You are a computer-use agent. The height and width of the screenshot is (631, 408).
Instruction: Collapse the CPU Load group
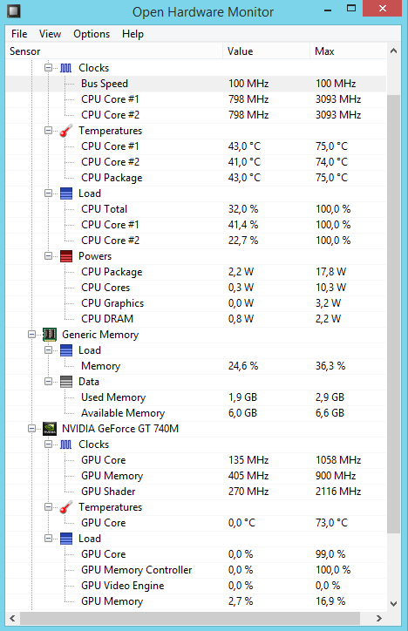[48, 193]
